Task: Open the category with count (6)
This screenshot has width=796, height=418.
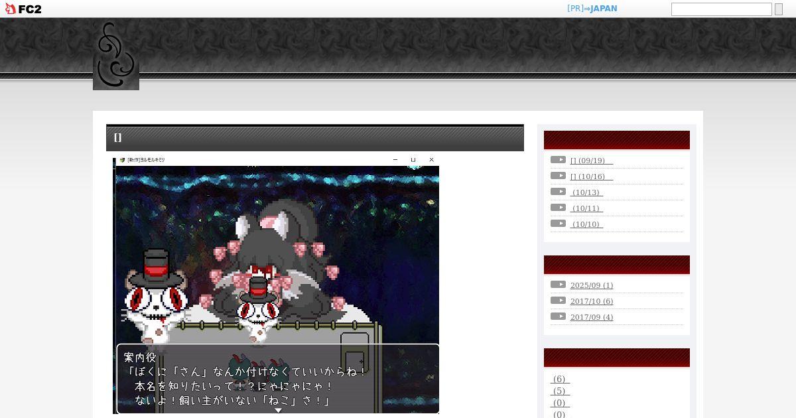Action: [560, 380]
